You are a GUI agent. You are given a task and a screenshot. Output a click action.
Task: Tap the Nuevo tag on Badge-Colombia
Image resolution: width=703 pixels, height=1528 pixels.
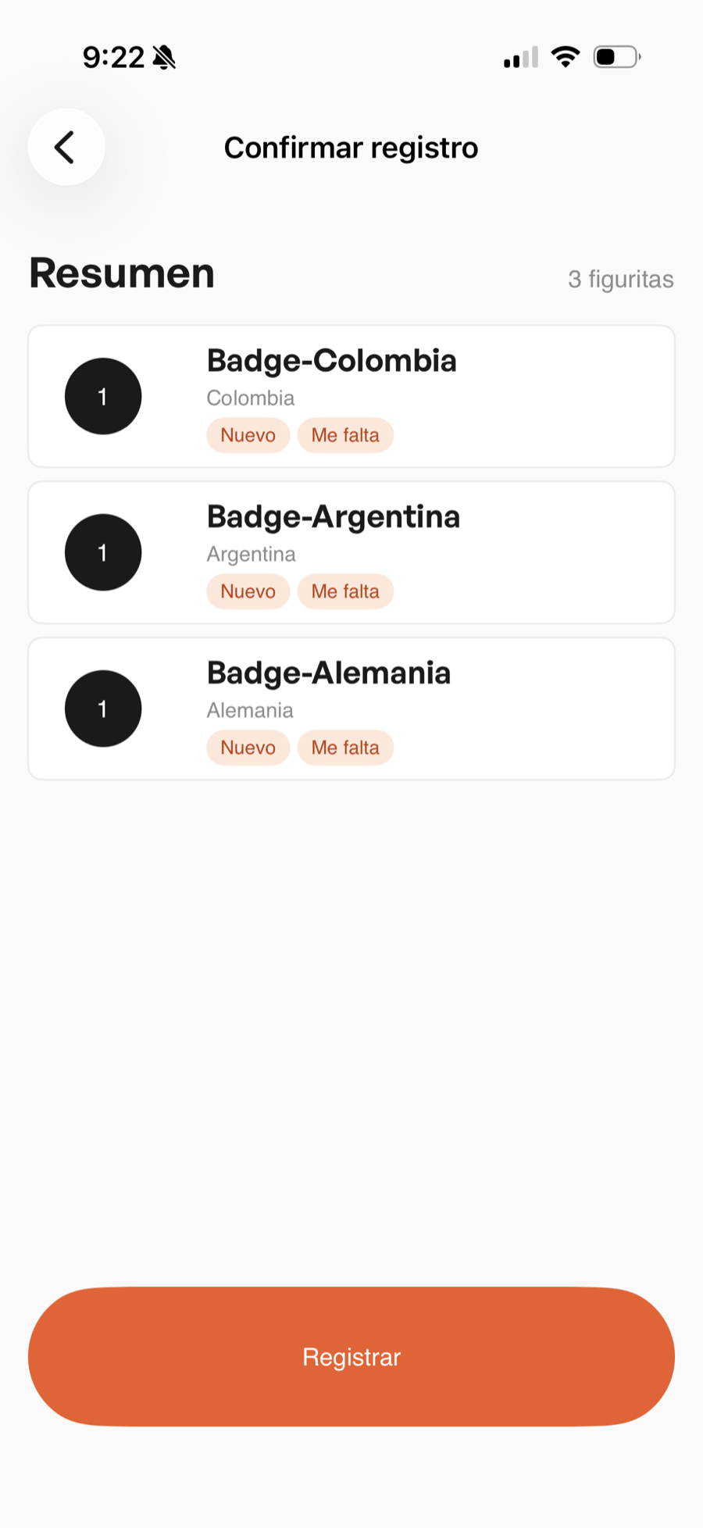248,435
